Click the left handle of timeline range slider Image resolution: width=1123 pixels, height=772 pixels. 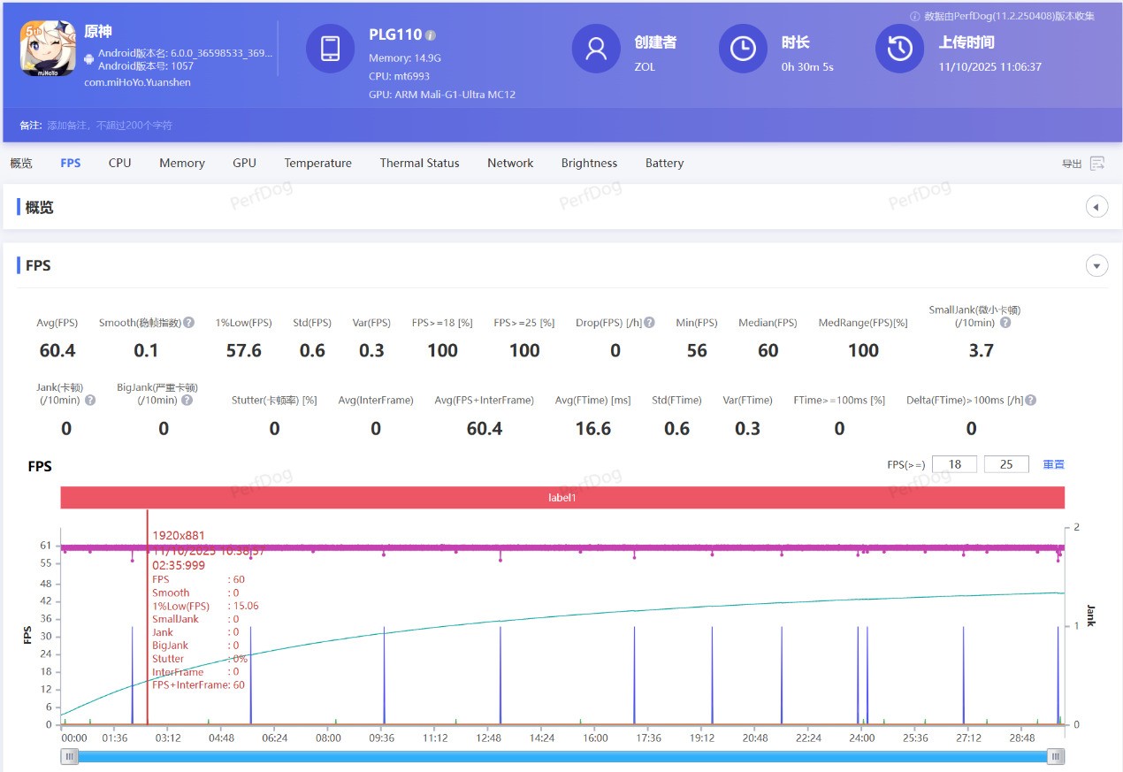(69, 756)
